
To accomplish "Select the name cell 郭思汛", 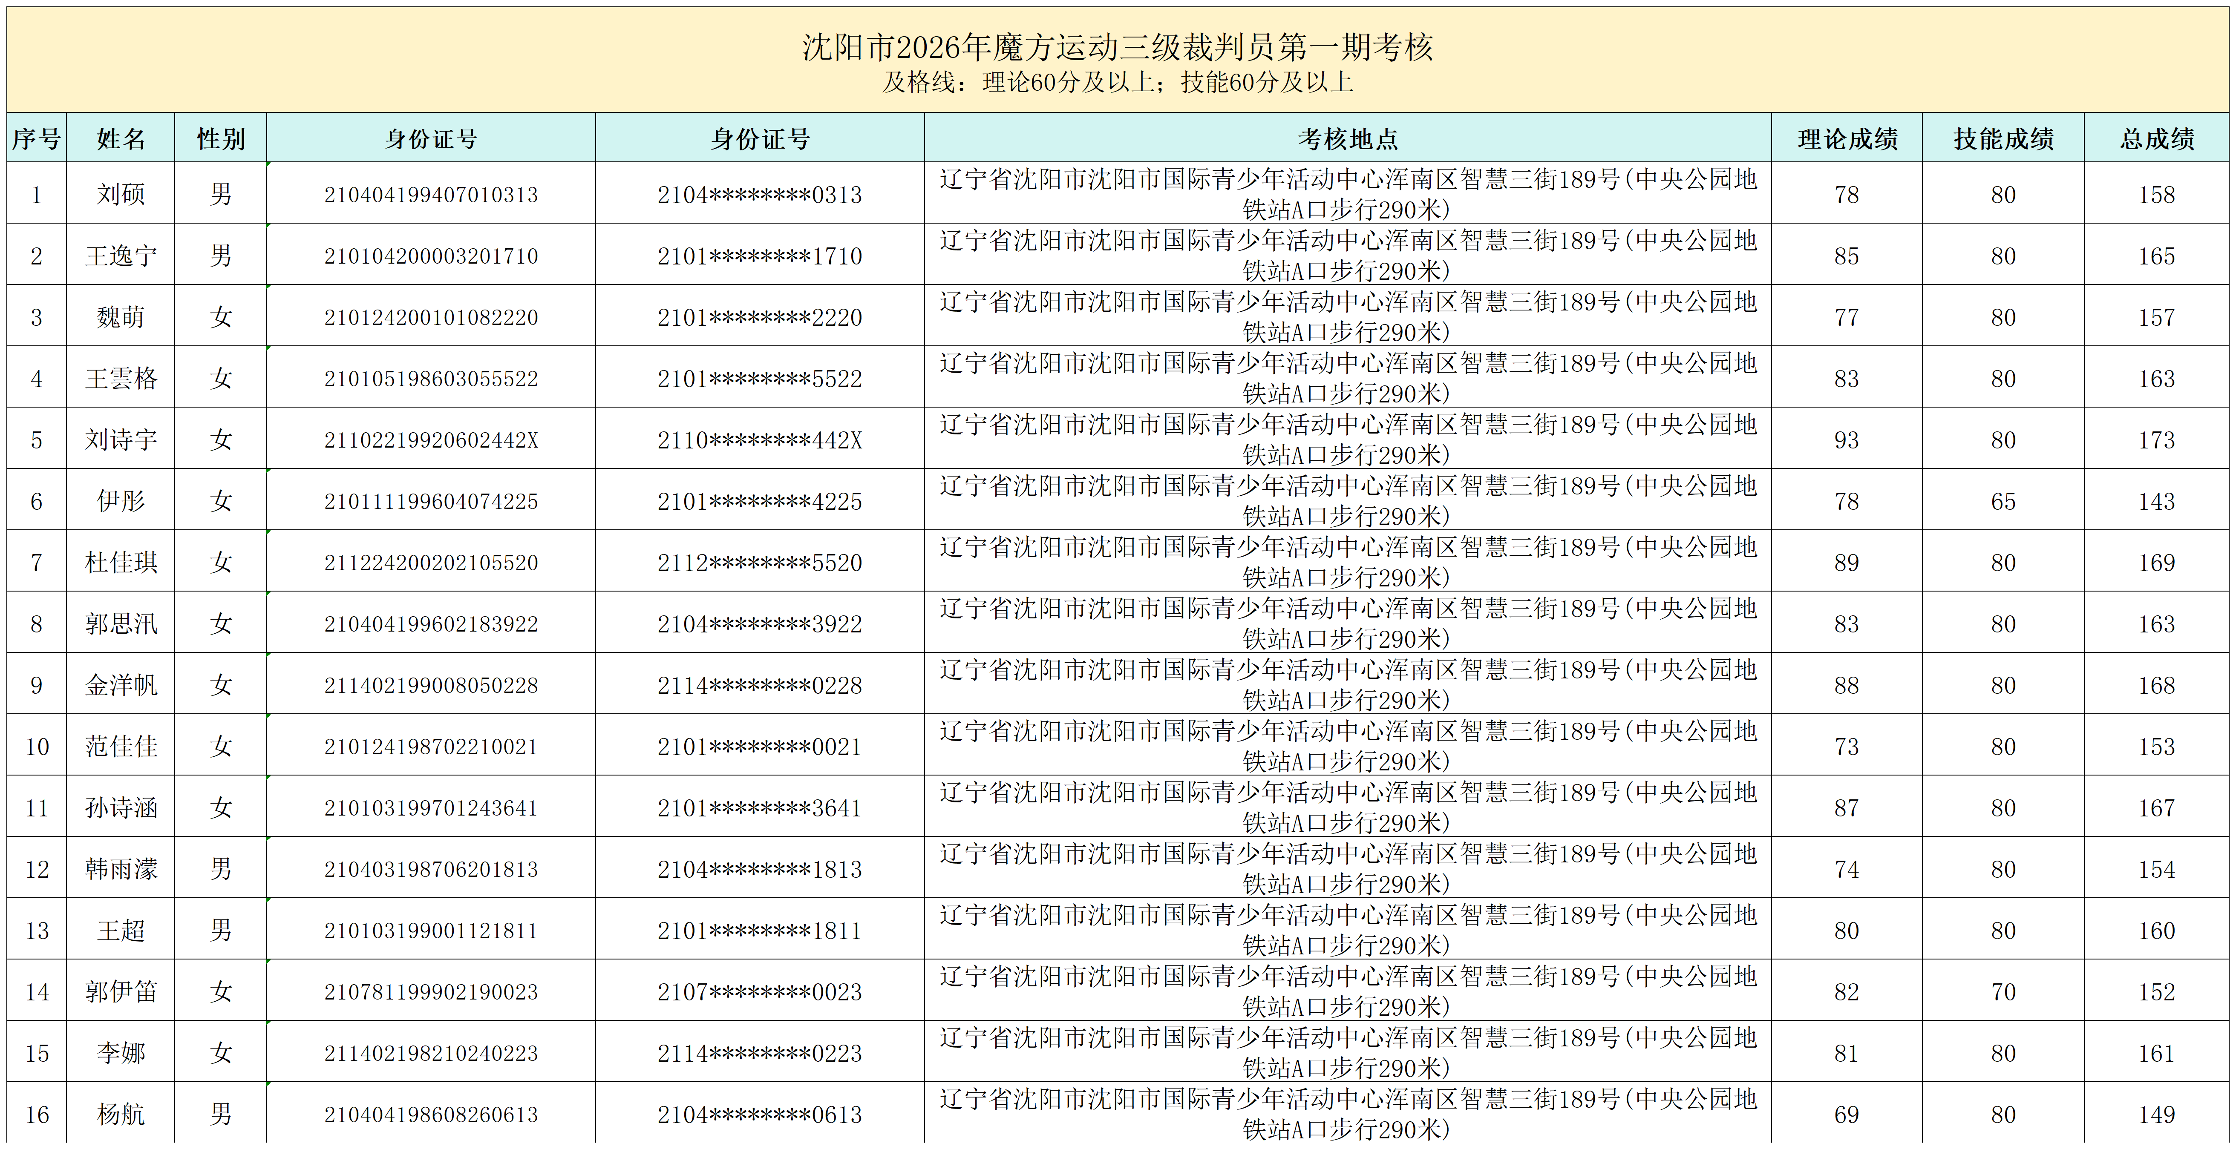I will point(121,623).
